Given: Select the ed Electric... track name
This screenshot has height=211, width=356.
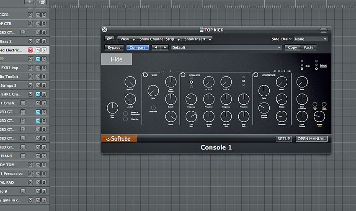Looking at the screenshot, I should pos(11,50).
